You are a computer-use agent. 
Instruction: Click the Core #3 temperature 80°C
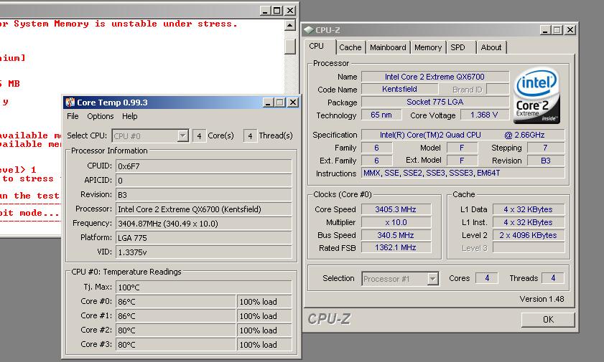click(x=176, y=345)
